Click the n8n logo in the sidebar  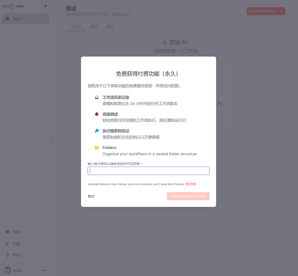[x=8, y=6]
